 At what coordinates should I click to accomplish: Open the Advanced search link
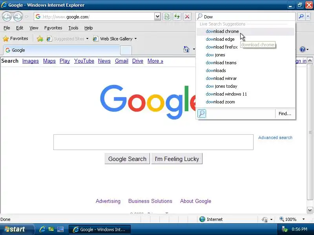tap(275, 137)
